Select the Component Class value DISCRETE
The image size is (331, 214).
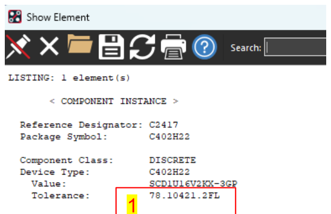click(x=172, y=160)
